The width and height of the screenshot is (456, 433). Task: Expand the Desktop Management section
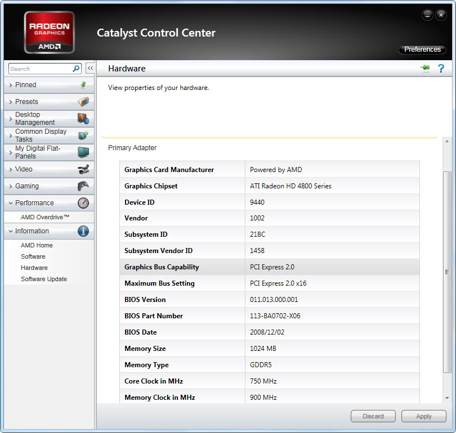34,119
